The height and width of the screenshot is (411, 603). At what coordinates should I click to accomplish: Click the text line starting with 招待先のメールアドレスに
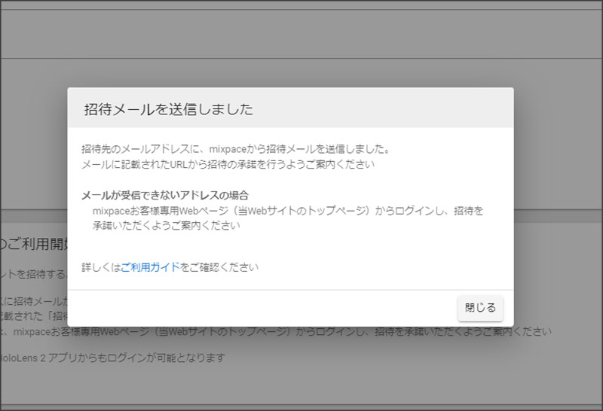[x=234, y=149]
